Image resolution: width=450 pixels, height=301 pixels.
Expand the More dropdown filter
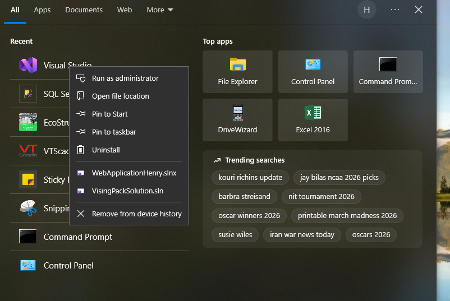coord(160,10)
